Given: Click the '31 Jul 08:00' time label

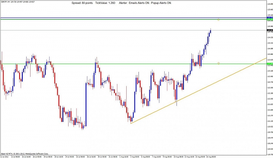Looking at the screenshot, I should tap(113, 157).
